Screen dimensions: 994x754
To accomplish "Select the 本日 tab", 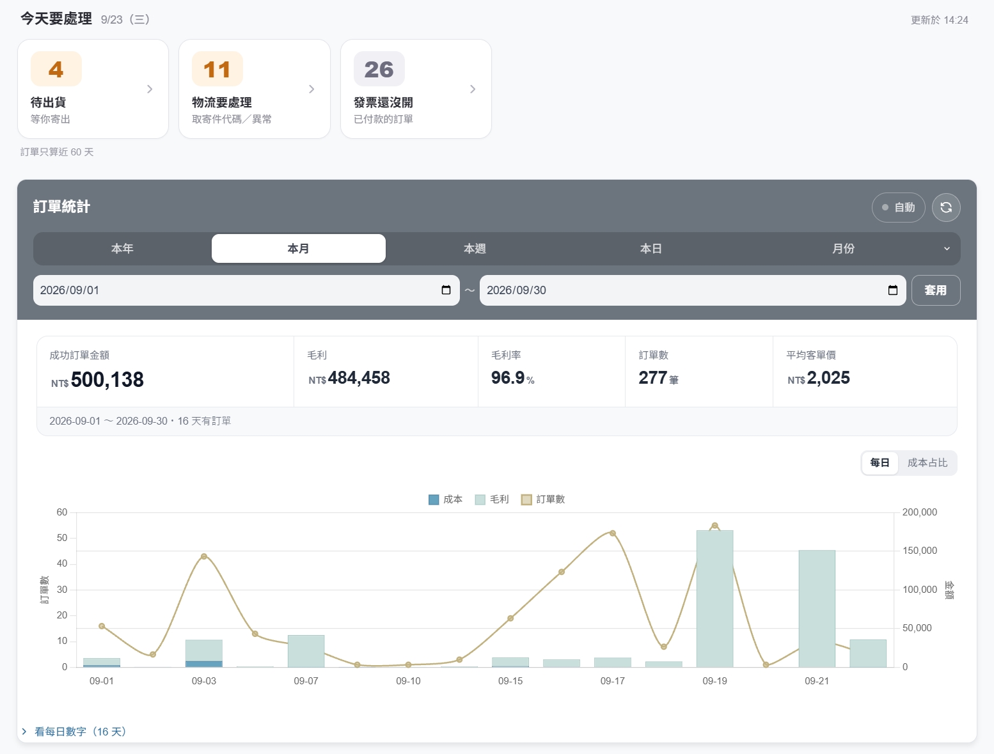I will (651, 249).
